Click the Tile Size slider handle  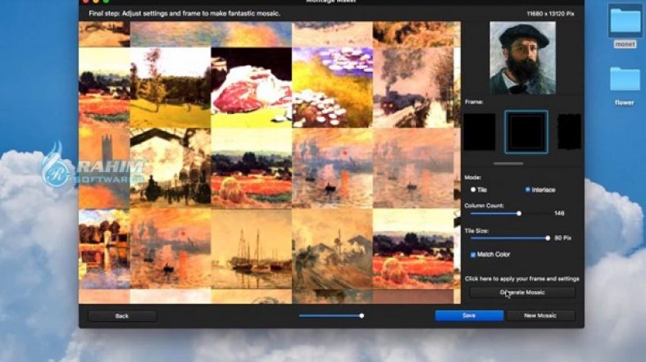pos(548,238)
